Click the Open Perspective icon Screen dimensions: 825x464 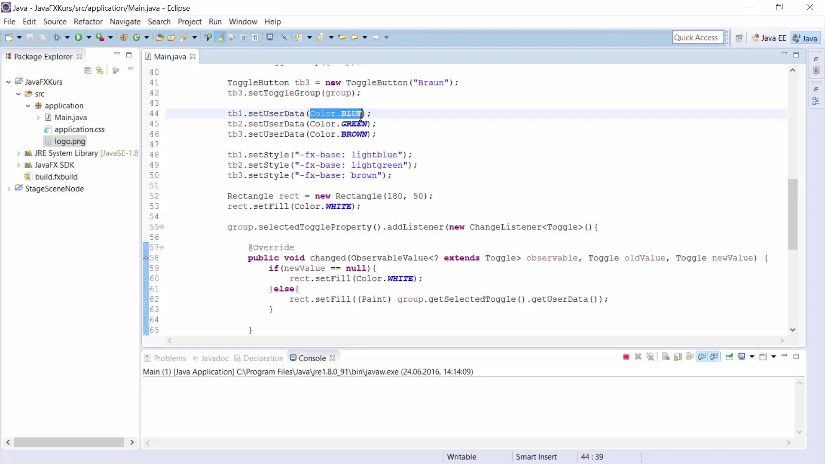739,38
